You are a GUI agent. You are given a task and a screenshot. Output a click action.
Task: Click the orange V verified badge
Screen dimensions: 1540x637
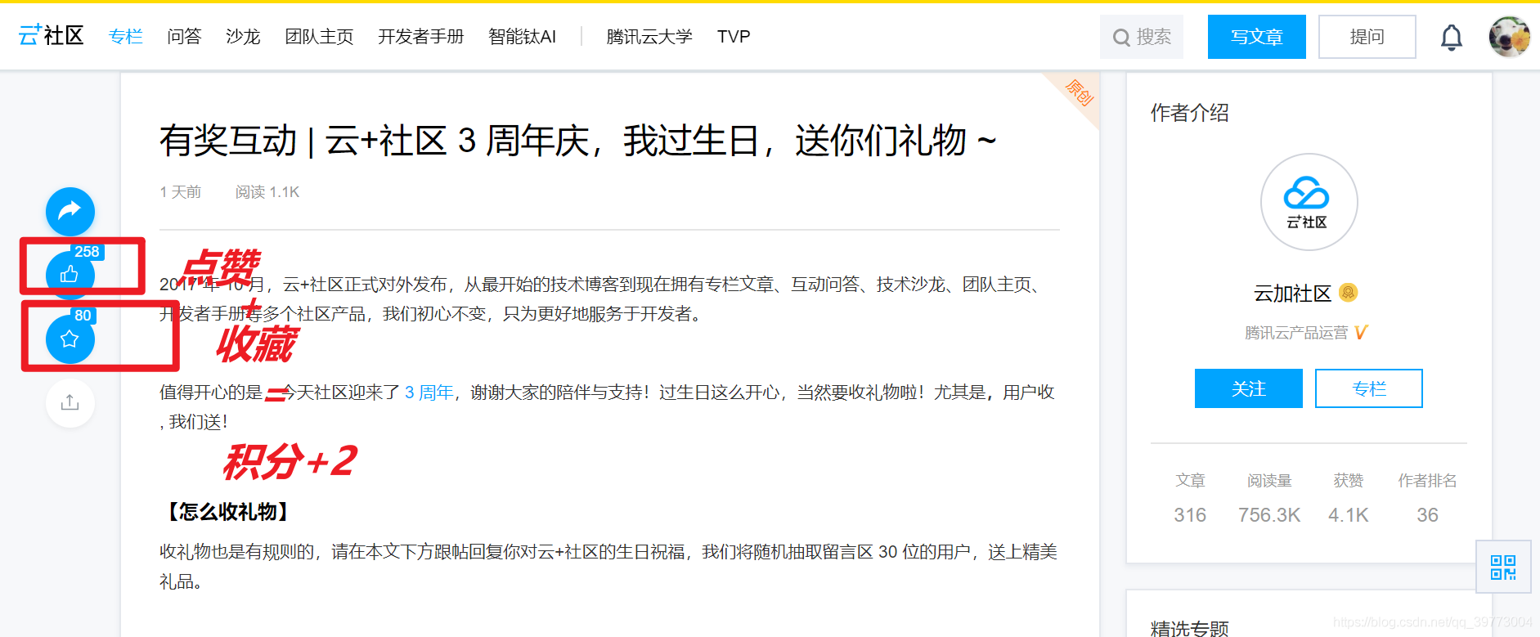[x=1361, y=333]
